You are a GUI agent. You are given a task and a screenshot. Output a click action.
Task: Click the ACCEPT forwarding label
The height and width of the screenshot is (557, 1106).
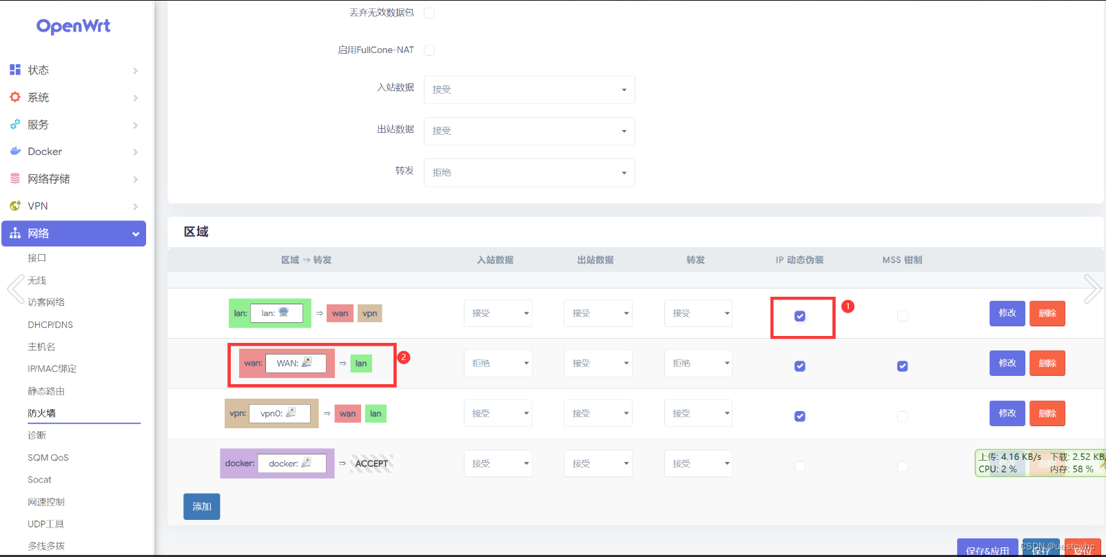click(371, 463)
